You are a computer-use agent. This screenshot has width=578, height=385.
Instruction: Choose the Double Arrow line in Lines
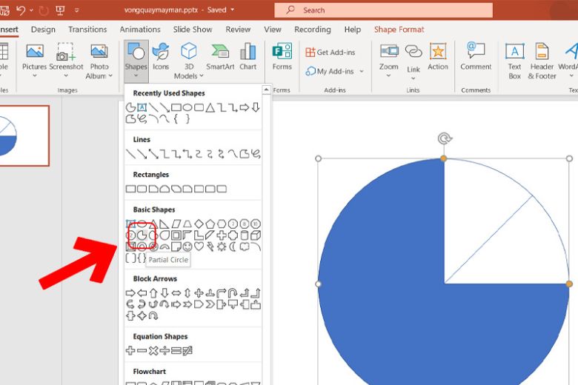153,154
